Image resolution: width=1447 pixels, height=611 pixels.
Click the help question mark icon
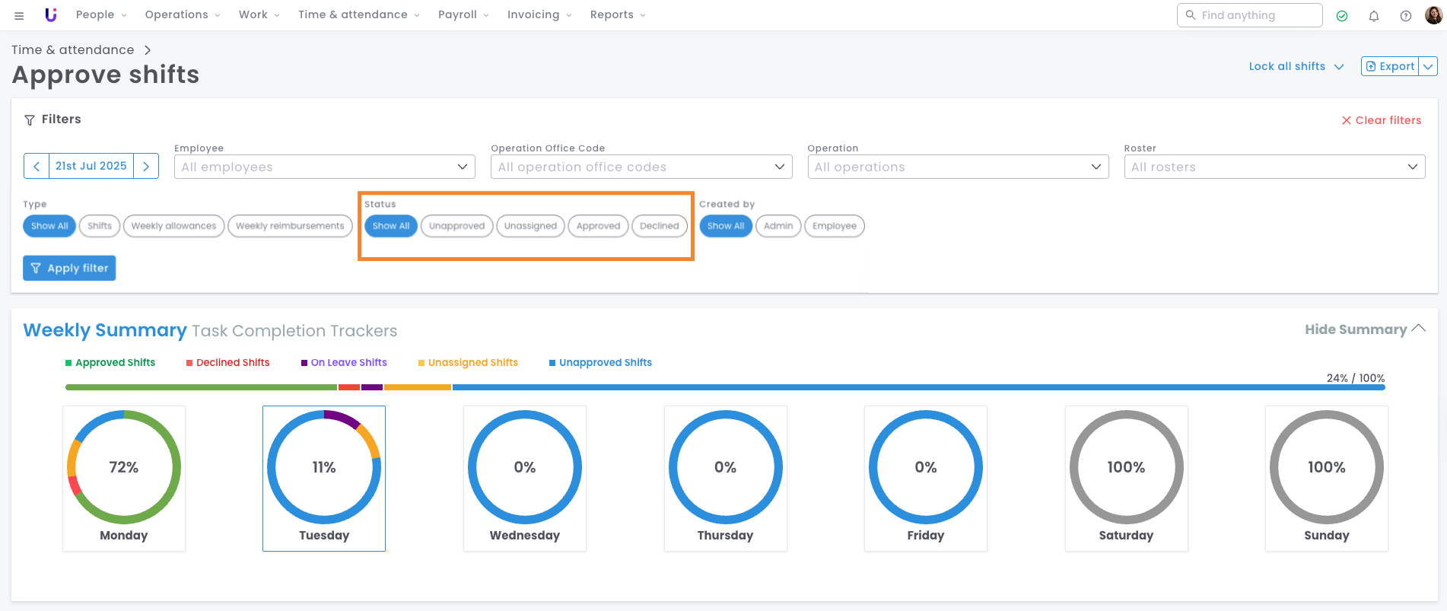pyautogui.click(x=1405, y=16)
